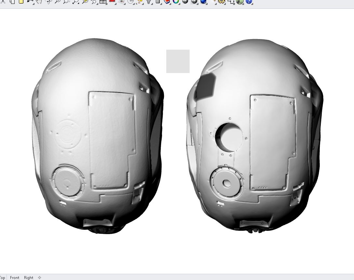The width and height of the screenshot is (354, 280).
Task: Click the Dimension tool icon
Action: pyautogui.click(x=231, y=2)
